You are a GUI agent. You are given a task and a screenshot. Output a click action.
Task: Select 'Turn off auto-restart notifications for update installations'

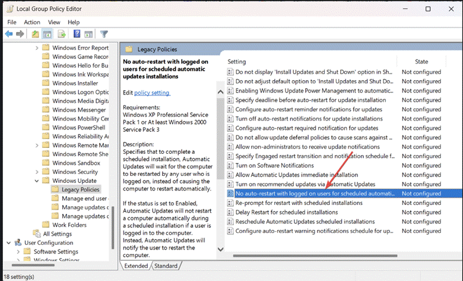click(x=309, y=118)
